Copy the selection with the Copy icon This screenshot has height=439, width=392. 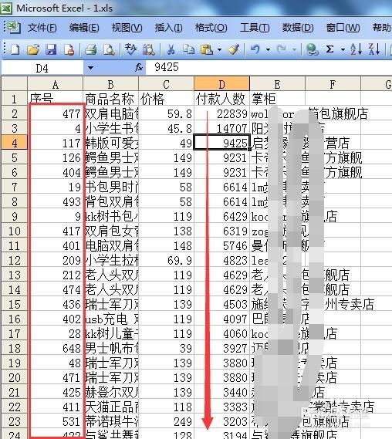click(188, 50)
